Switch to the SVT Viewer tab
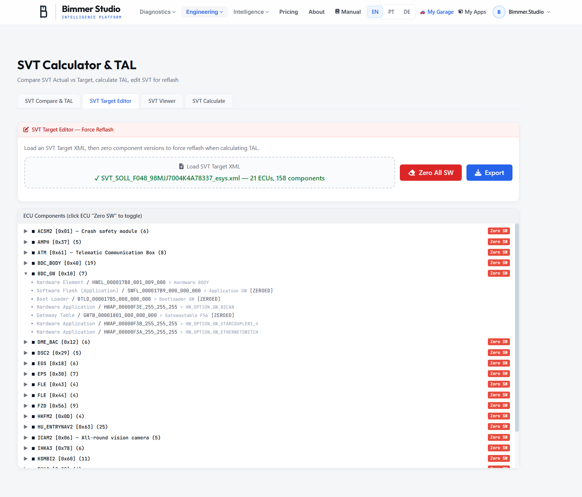The height and width of the screenshot is (497, 582). click(162, 101)
